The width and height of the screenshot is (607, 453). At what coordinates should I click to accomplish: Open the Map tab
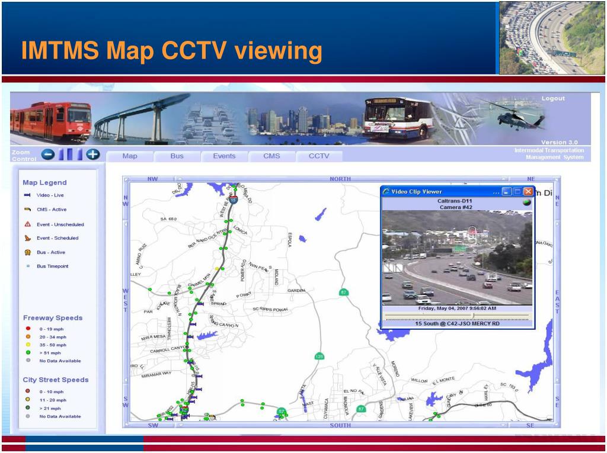(x=130, y=156)
